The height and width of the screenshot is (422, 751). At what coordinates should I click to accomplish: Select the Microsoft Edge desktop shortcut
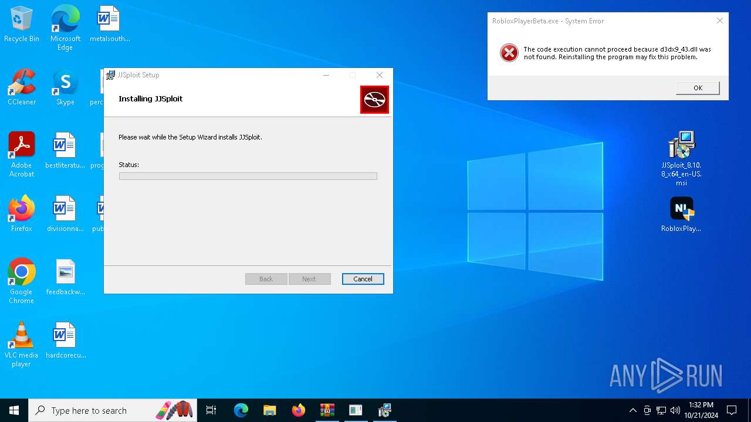(x=65, y=28)
